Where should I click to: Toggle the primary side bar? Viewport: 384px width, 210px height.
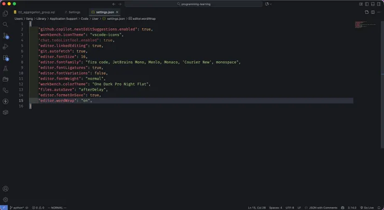pos(367,4)
